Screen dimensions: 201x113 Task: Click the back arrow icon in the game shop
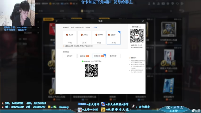click(181, 11)
